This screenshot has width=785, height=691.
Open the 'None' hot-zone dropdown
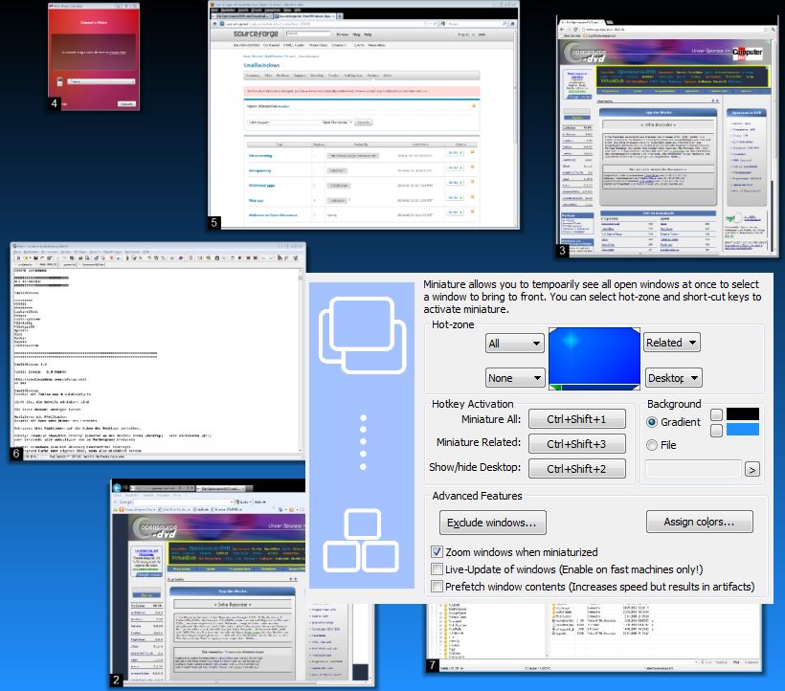click(515, 378)
